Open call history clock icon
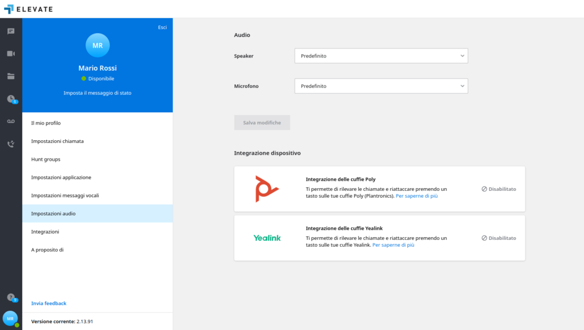The height and width of the screenshot is (330, 584). (x=11, y=99)
